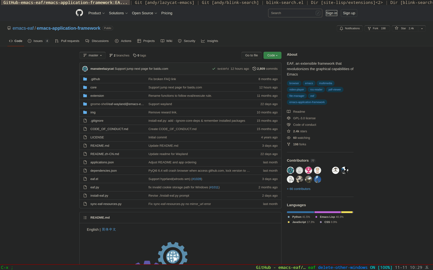Click the tag icon next to 0 tags

(135, 55)
